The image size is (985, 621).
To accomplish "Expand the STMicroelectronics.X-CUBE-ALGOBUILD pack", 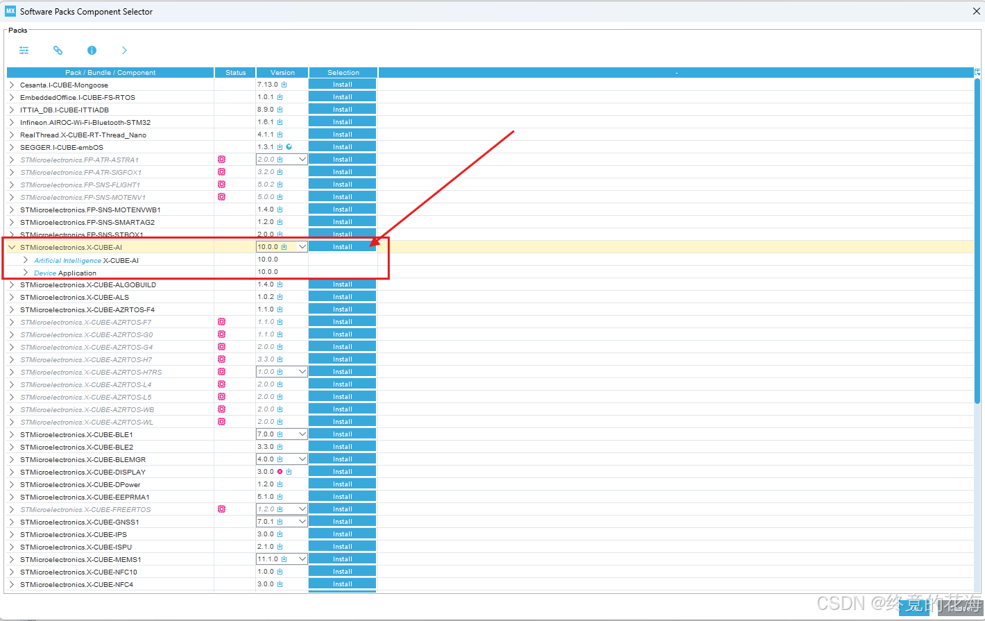I will (12, 284).
